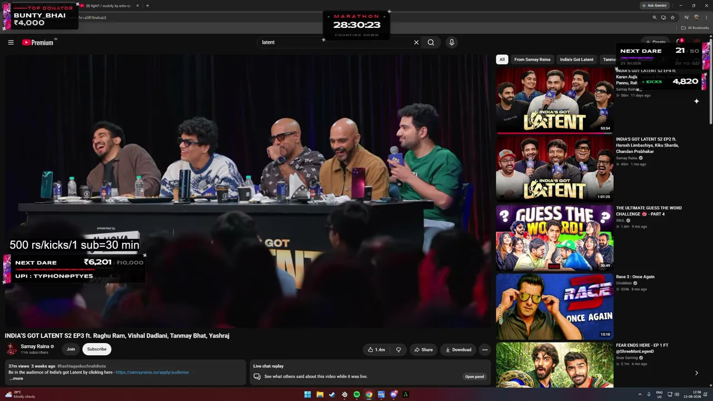Zoom page using Chrome's magnifier icon
This screenshot has height=401, width=713.
click(655, 17)
